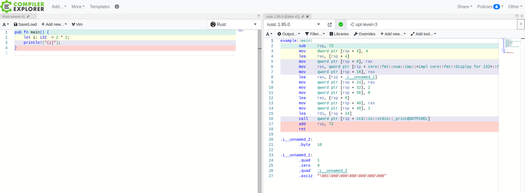Image resolution: width=525 pixels, height=193 pixels.
Task: Toggle Vim mode in the editor
Action: [x=77, y=24]
